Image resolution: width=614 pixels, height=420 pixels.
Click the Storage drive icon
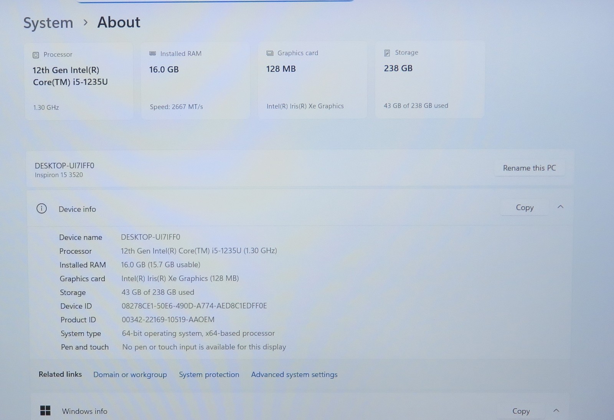tap(387, 53)
